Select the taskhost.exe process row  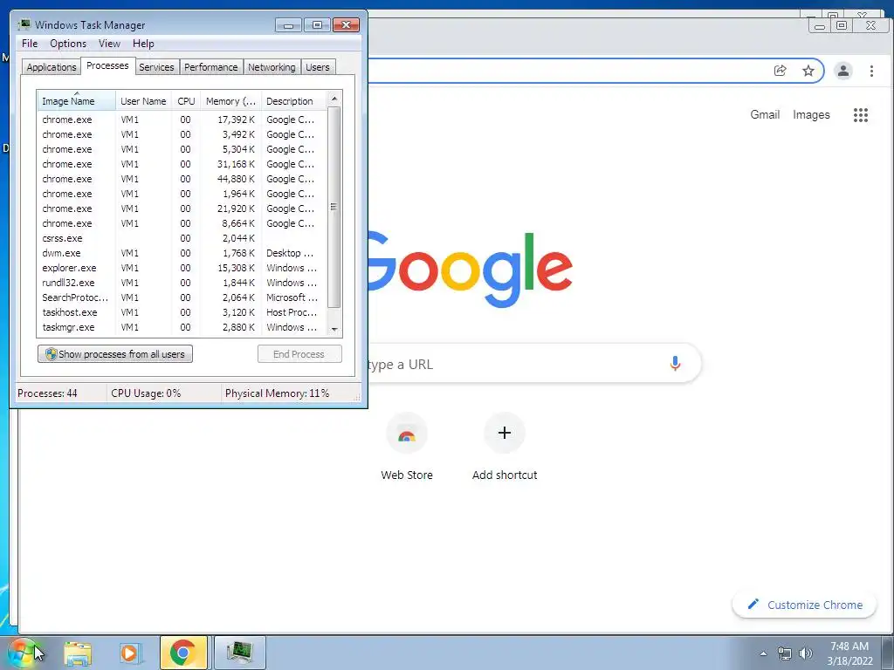coord(182,312)
